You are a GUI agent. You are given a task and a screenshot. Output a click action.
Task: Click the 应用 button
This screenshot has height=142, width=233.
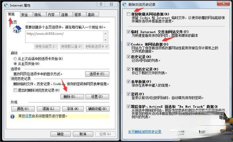pyautogui.click(x=105, y=134)
